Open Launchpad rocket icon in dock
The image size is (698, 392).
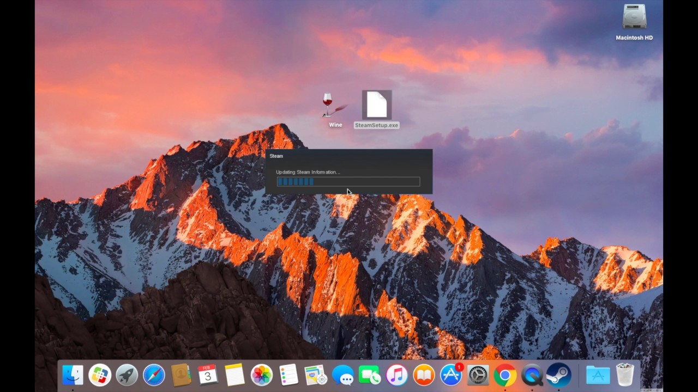pos(127,375)
